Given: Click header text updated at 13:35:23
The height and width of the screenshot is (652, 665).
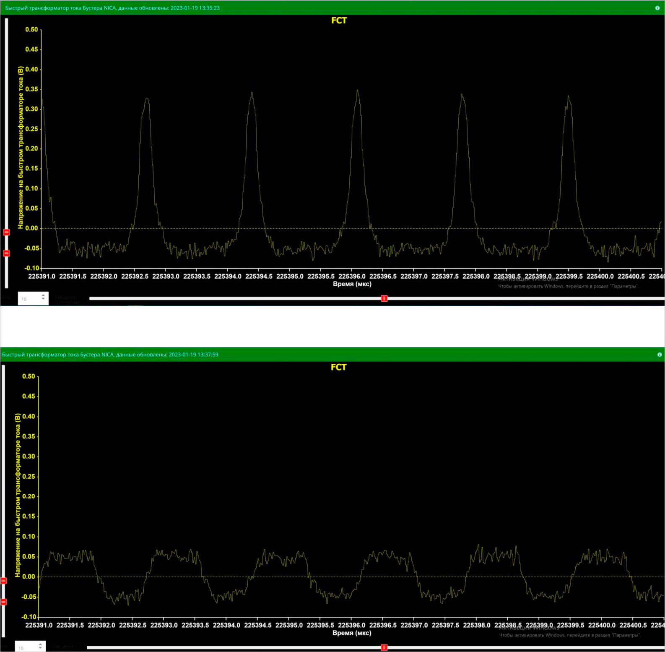Looking at the screenshot, I should [x=112, y=8].
